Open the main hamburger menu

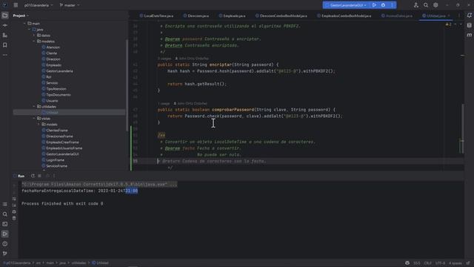click(16, 5)
